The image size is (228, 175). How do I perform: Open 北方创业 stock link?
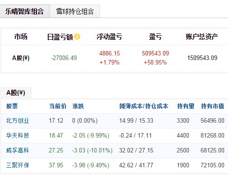(18, 120)
